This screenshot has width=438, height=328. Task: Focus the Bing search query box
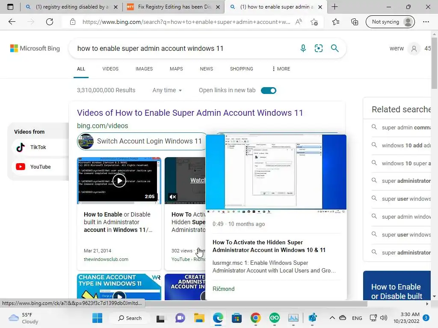coord(184,49)
